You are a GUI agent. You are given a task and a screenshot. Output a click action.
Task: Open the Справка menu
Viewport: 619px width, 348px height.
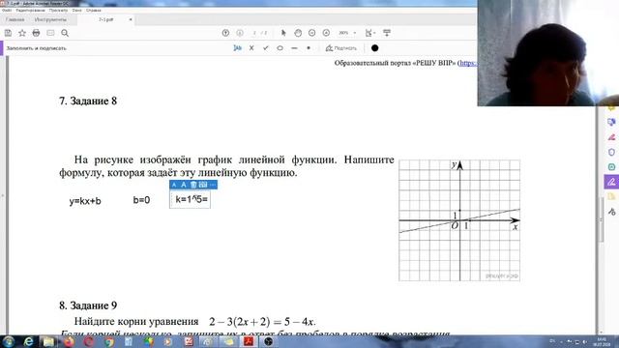coord(94,11)
